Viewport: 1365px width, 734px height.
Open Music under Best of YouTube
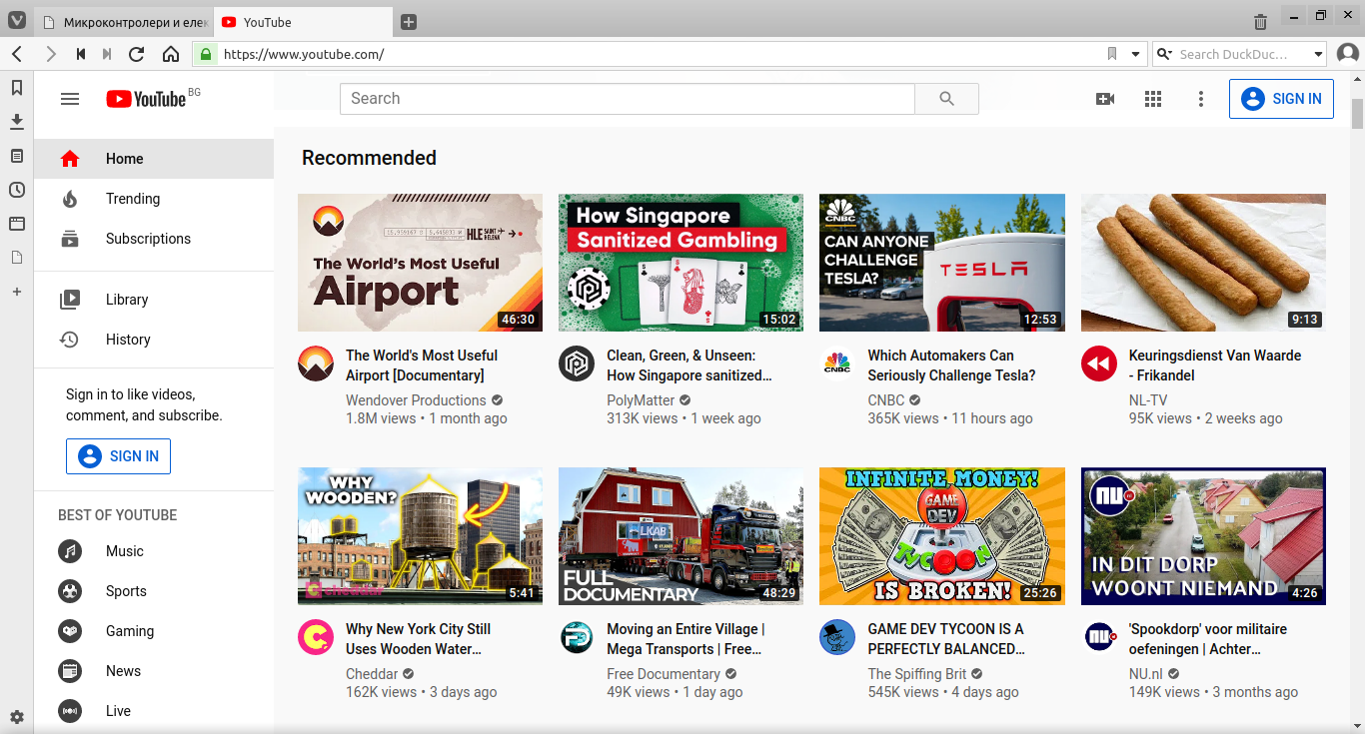click(x=154, y=551)
